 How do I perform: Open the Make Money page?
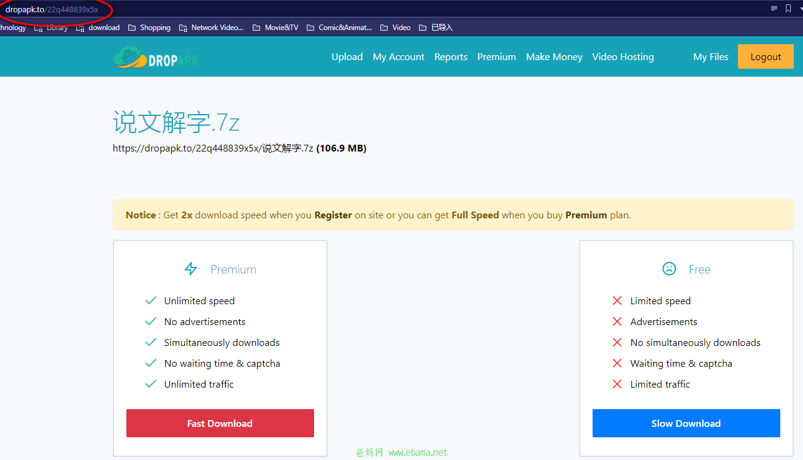click(554, 56)
